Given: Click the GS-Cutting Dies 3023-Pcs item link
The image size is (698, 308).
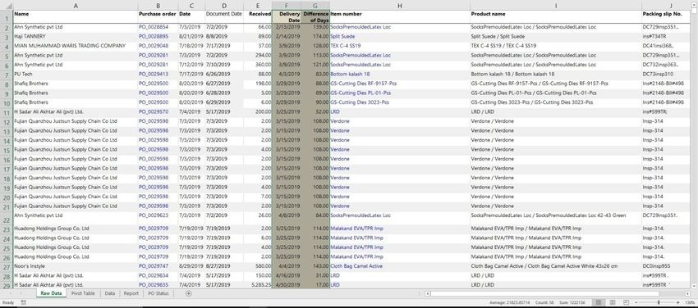Looking at the screenshot, I should (x=360, y=102).
